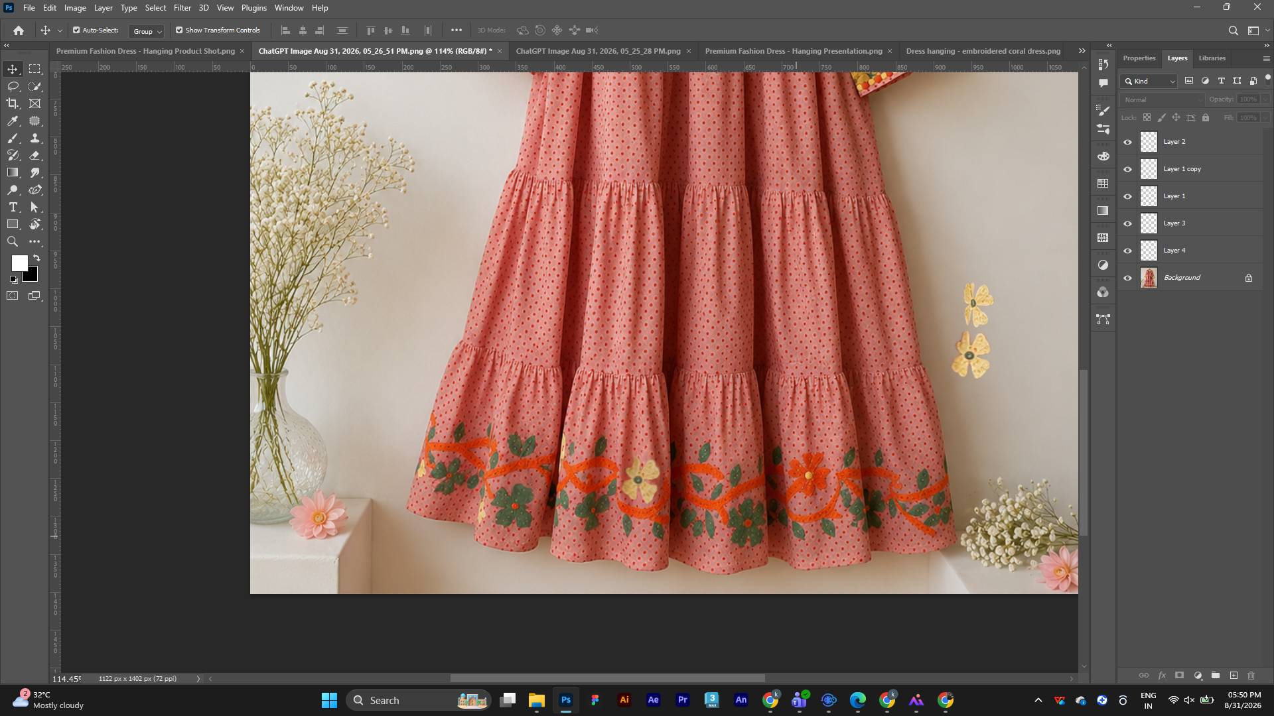Image resolution: width=1274 pixels, height=716 pixels.
Task: Open the Kind layer filter dropdown
Action: [x=1149, y=81]
